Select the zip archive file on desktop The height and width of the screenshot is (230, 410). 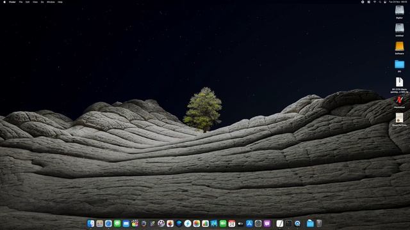[x=399, y=82]
